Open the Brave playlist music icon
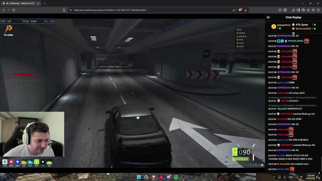This screenshot has height=181, width=322. 293,10
